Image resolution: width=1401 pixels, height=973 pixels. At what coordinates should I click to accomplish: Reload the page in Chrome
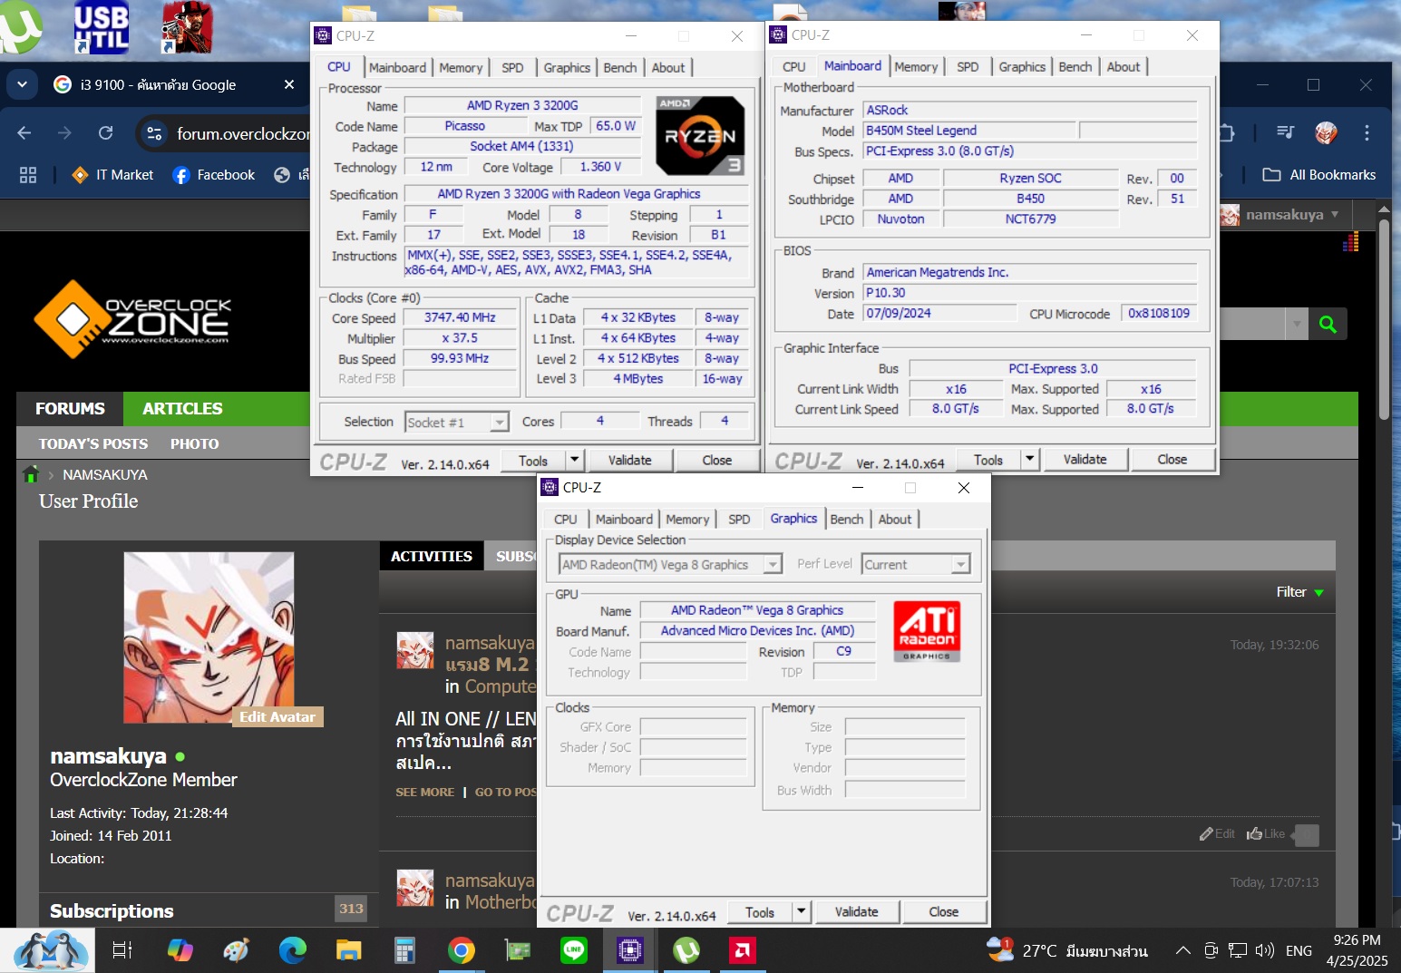click(105, 133)
